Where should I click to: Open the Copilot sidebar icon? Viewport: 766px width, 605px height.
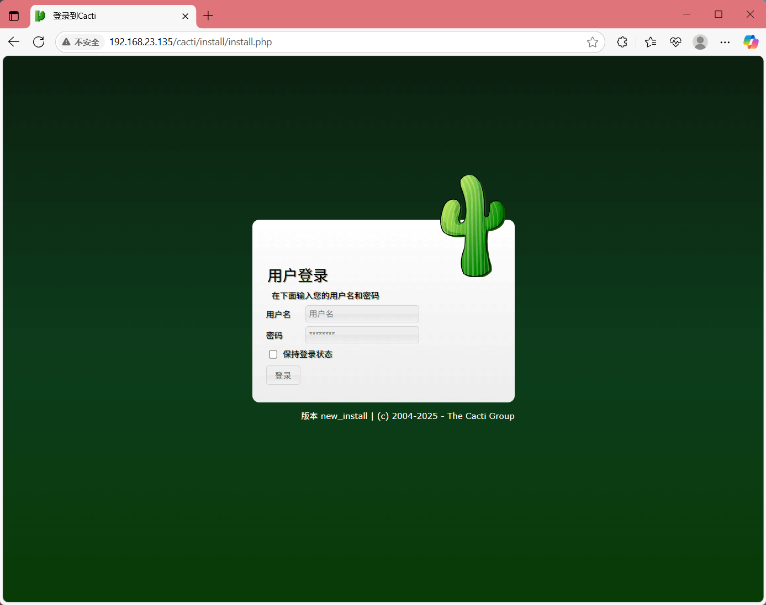pyautogui.click(x=751, y=42)
